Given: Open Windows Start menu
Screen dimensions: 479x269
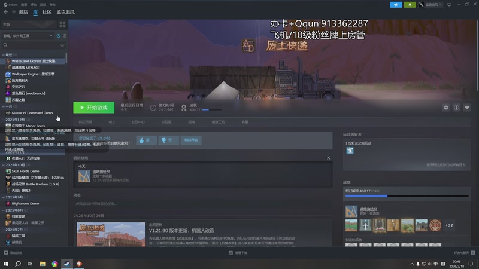Looking at the screenshot, I should (6, 264).
